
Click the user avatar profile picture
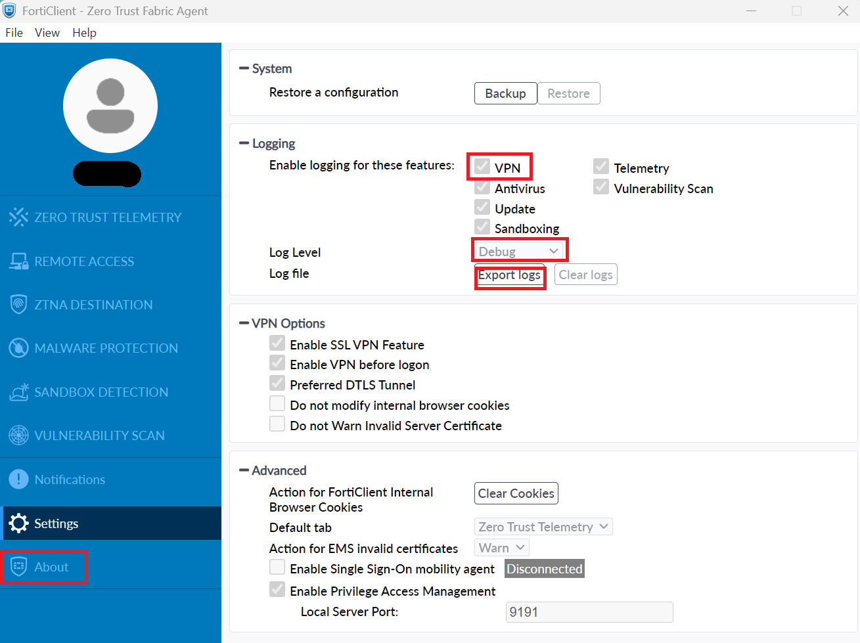pos(110,106)
